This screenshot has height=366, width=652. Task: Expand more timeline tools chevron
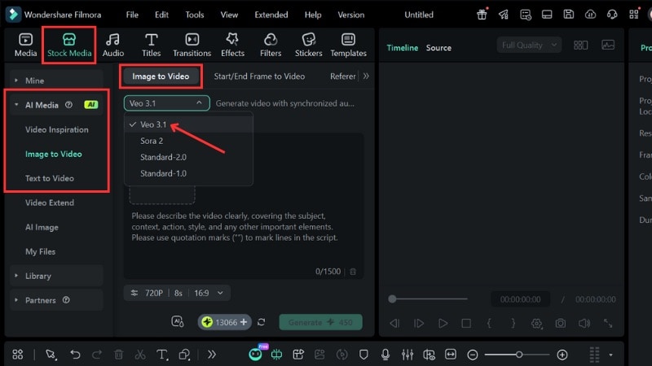[x=212, y=355]
